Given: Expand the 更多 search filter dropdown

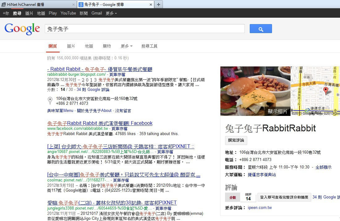Looking at the screenshot, I should click(127, 46).
